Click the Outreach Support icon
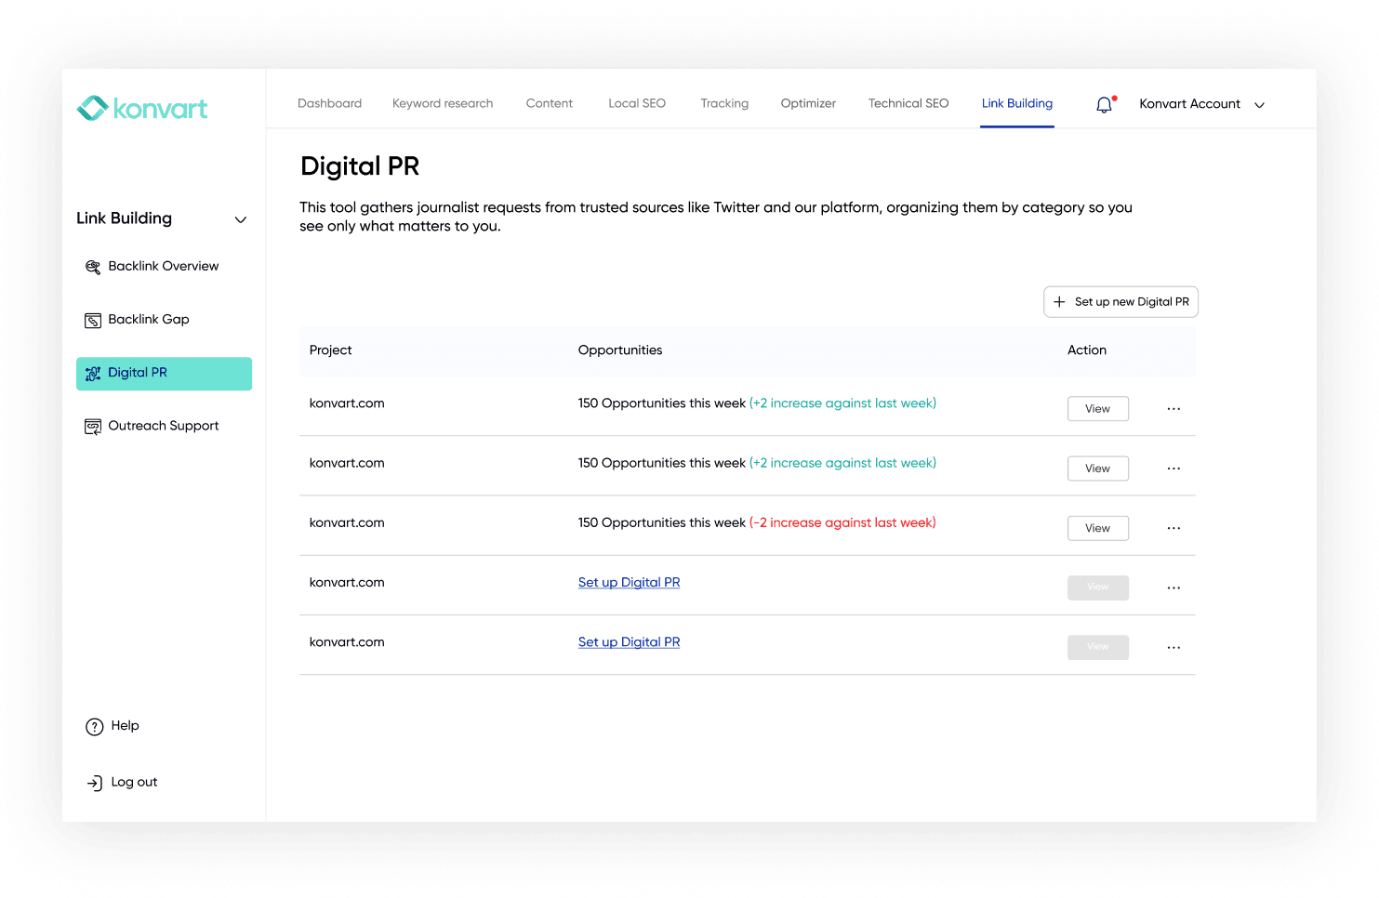 [x=93, y=427]
